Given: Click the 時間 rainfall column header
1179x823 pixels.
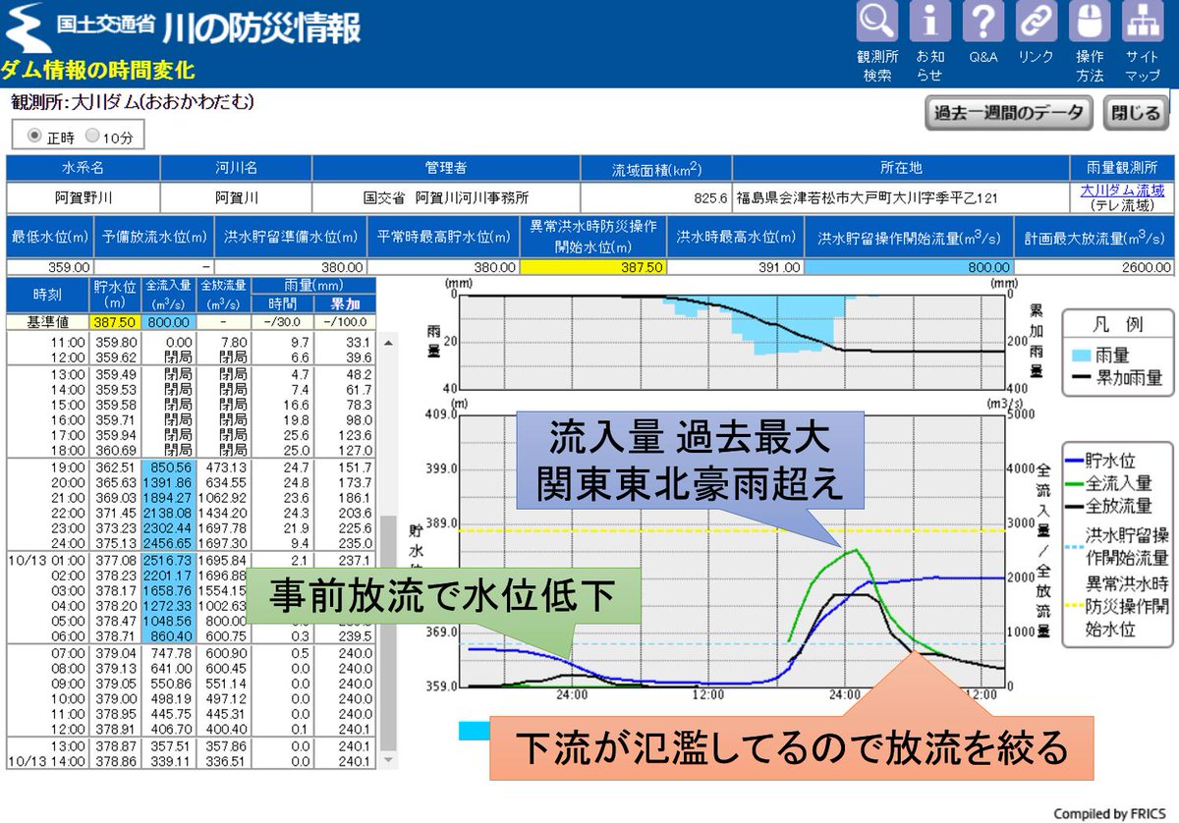Looking at the screenshot, I should (281, 303).
